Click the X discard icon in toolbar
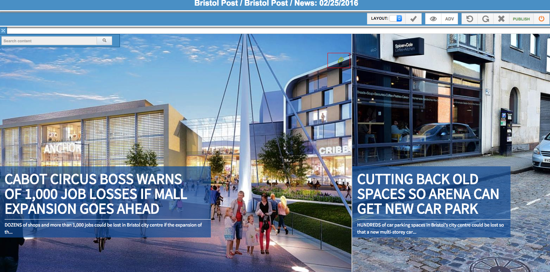 click(501, 19)
